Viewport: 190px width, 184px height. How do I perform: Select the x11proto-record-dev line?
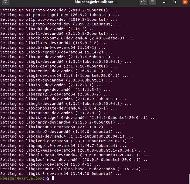(61, 24)
